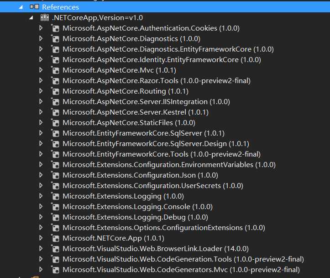Image resolution: width=330 pixels, height=278 pixels.
Task: Click the Logging.Debug package icon
Action: point(56,217)
